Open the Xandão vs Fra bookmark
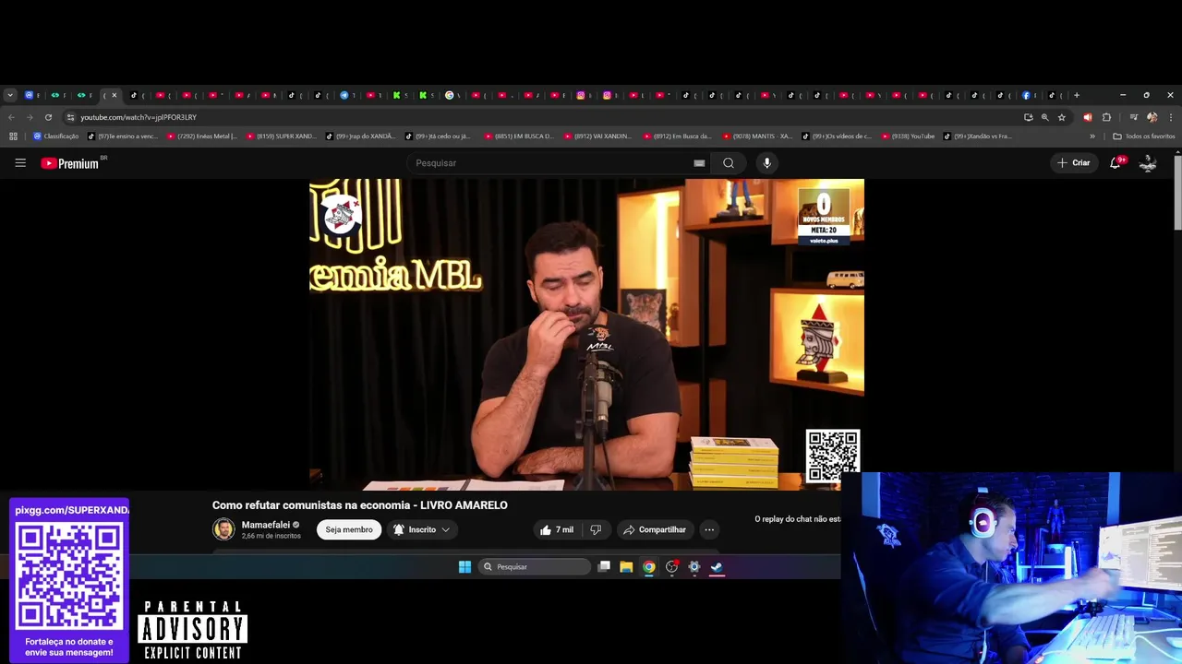 tap(978, 136)
